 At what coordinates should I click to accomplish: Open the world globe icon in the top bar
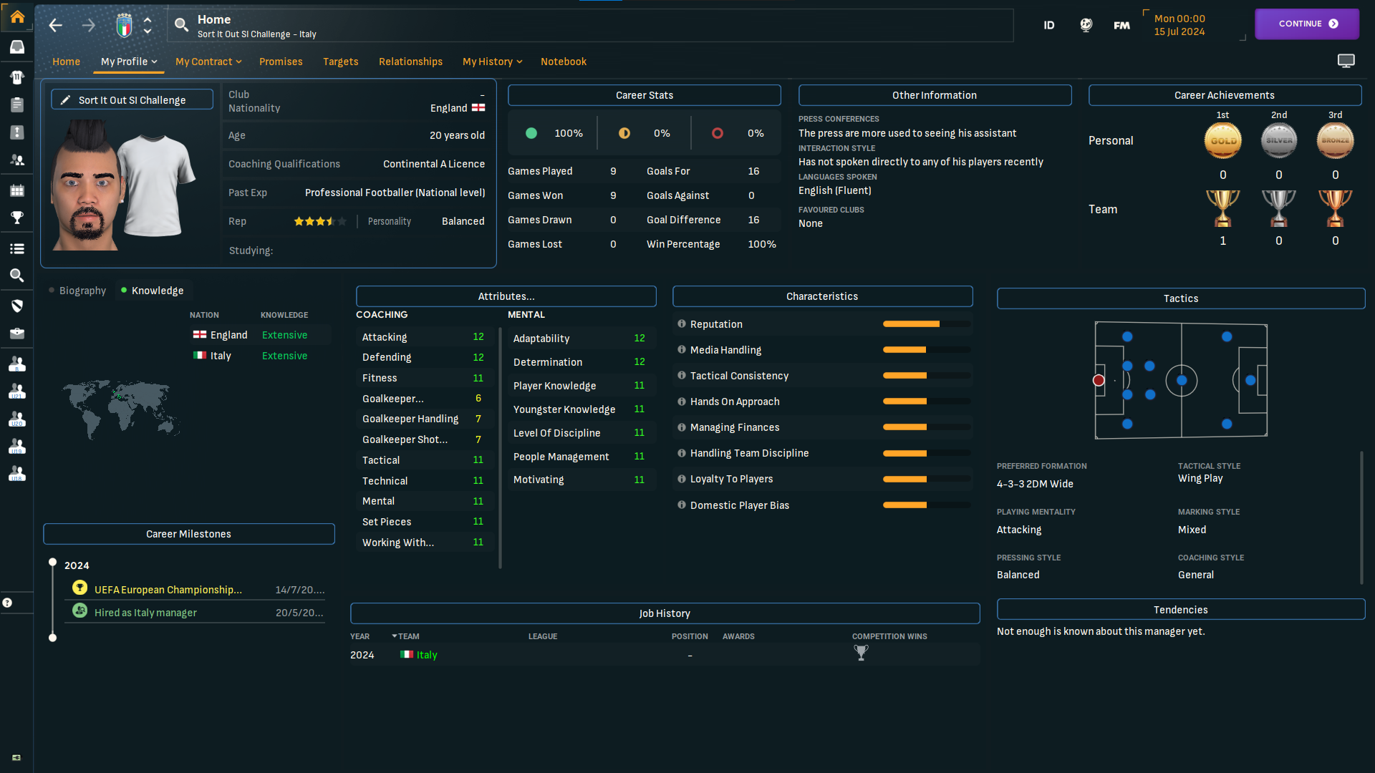1086,25
